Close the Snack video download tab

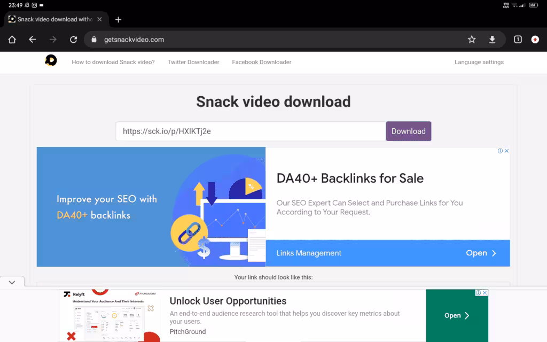tap(99, 19)
